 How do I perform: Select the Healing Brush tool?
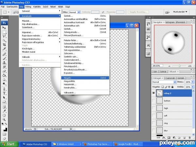[x=4, y=54]
